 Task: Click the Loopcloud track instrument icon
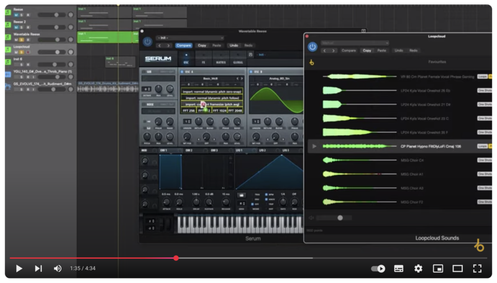[x=8, y=50]
